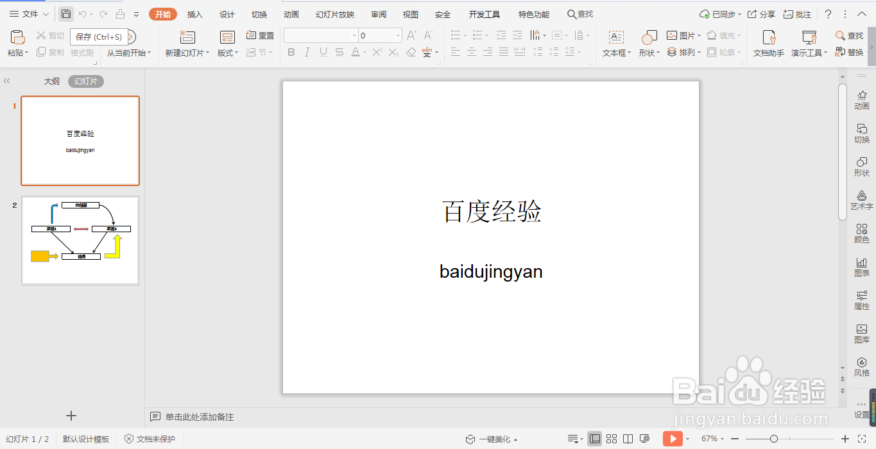This screenshot has width=876, height=449.
Task: Click the 已同步 cloud sync status
Action: point(720,14)
